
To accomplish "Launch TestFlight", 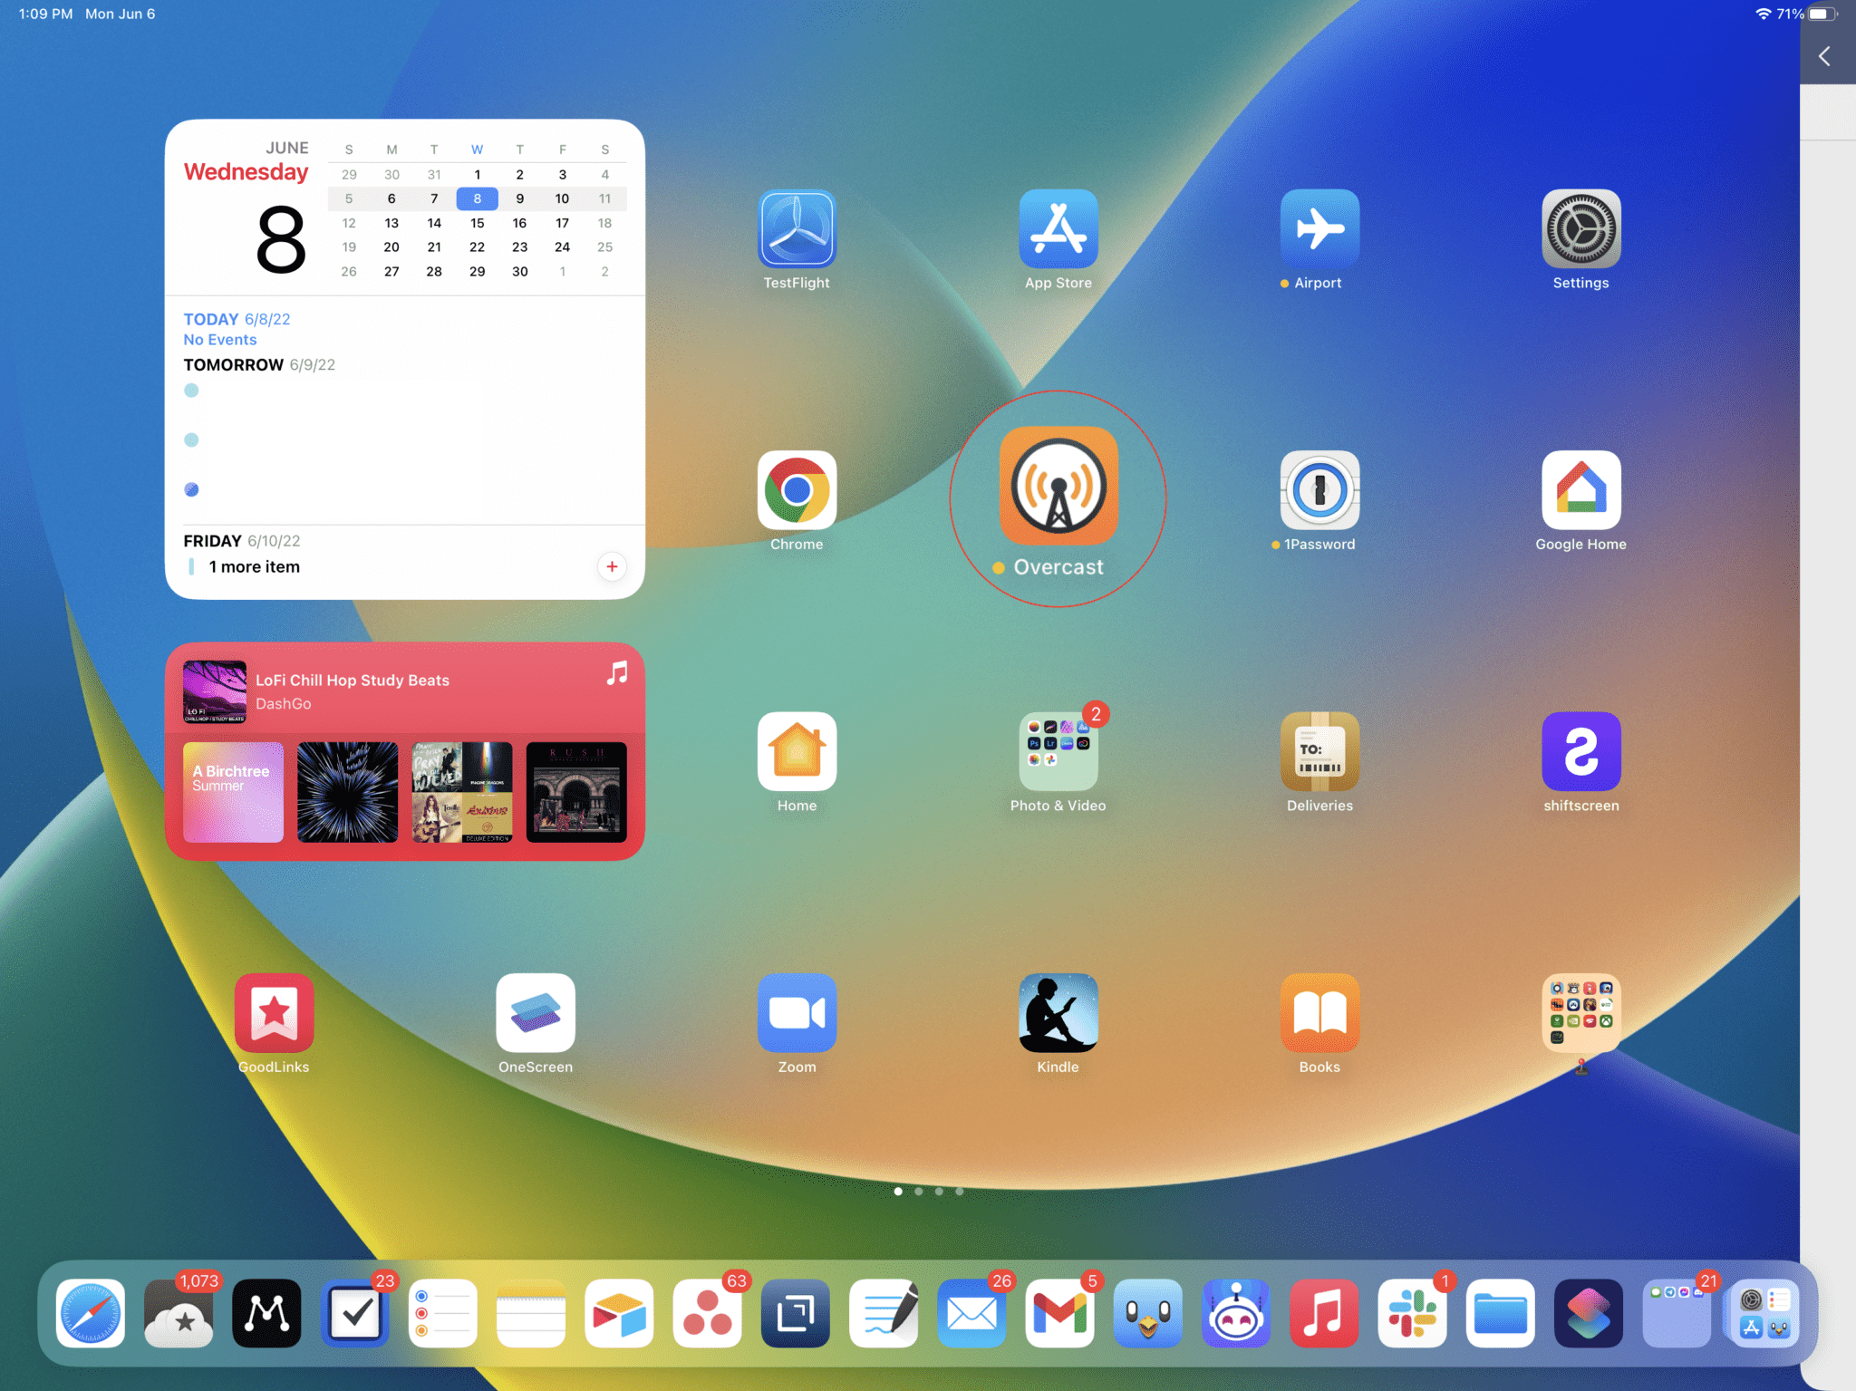I will (797, 229).
